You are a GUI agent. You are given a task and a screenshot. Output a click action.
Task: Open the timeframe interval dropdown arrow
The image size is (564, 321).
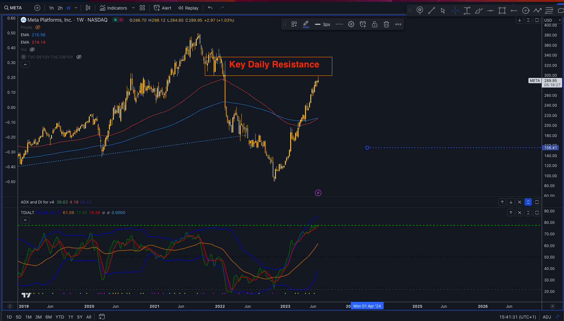pos(76,8)
